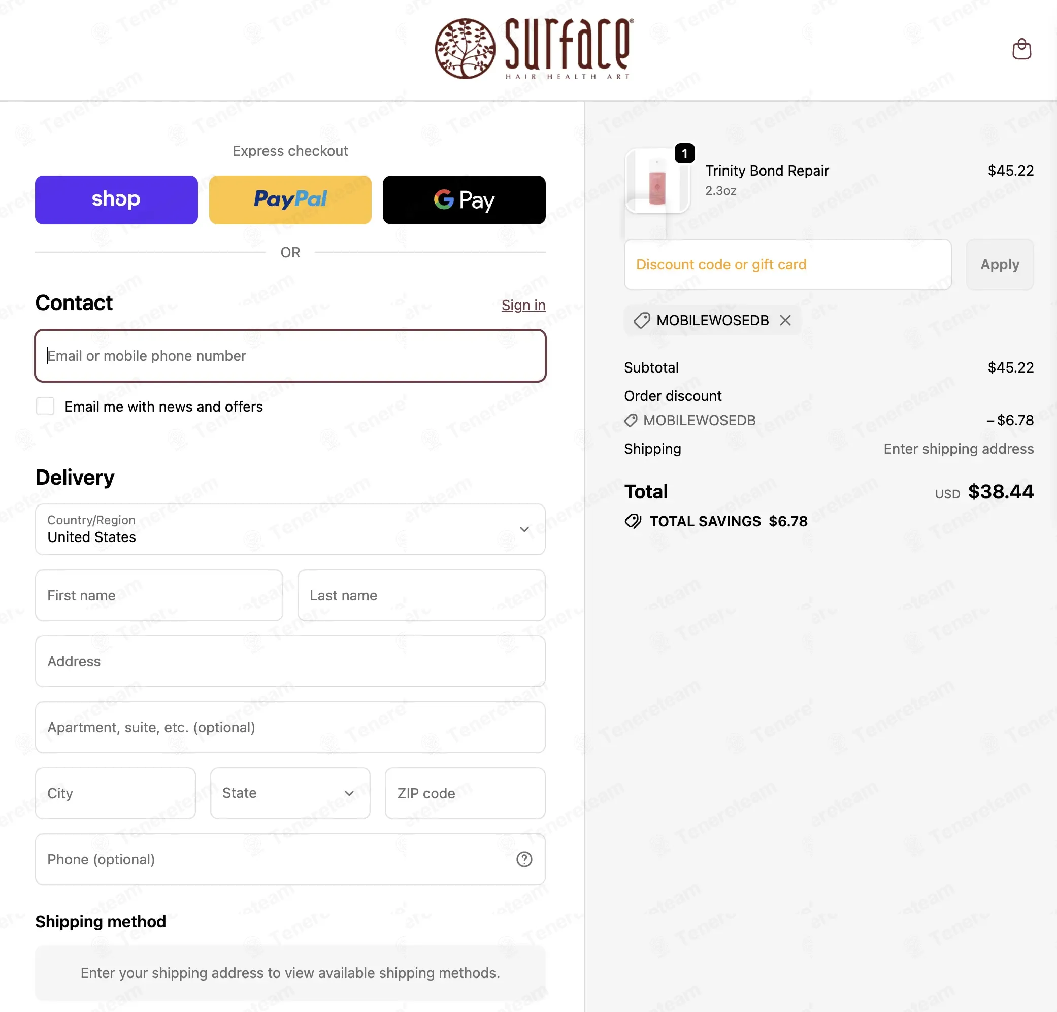Focus the Email or mobile phone number field
Image resolution: width=1057 pixels, height=1012 pixels.
coord(290,356)
